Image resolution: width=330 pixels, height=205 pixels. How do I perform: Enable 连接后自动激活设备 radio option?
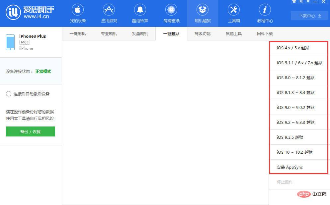[9, 94]
